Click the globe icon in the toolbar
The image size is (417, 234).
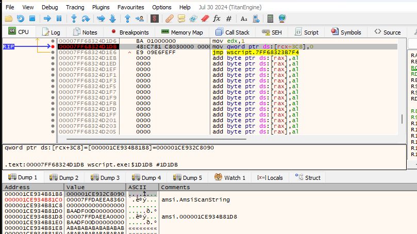(282, 19)
